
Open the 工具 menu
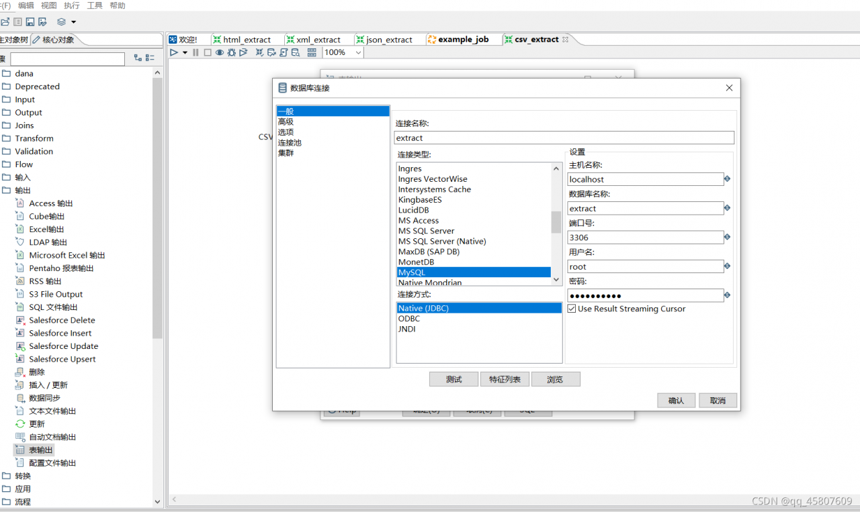pos(95,5)
